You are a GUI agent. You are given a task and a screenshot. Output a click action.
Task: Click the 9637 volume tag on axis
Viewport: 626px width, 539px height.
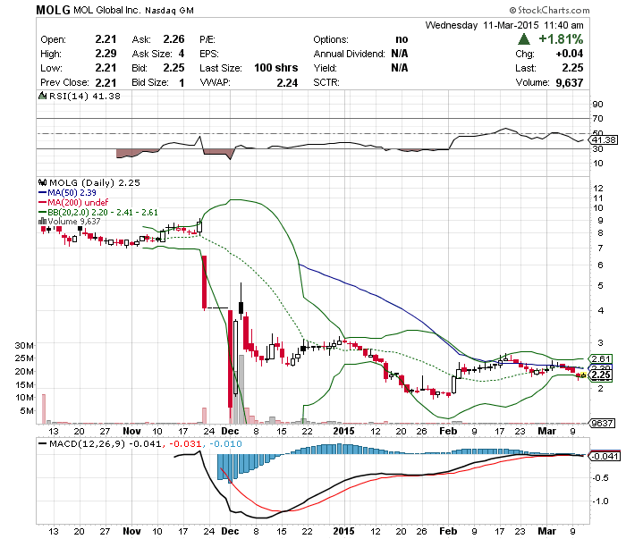point(603,423)
